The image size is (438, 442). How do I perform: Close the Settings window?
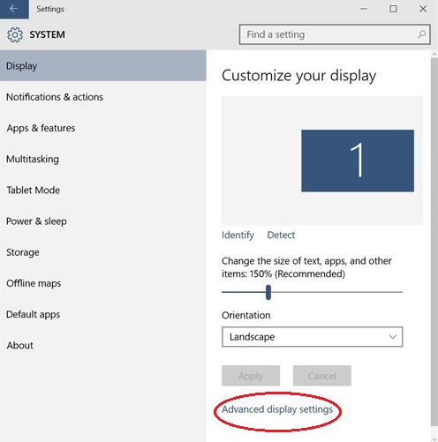423,9
